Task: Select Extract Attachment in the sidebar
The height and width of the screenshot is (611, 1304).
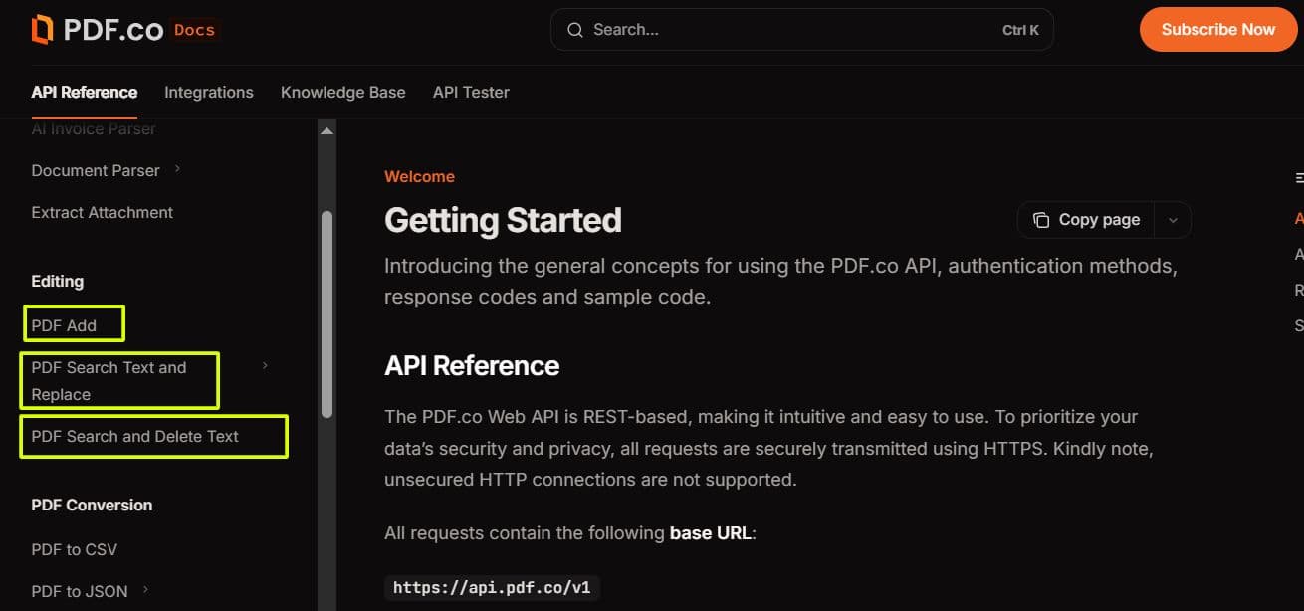Action: tap(102, 212)
